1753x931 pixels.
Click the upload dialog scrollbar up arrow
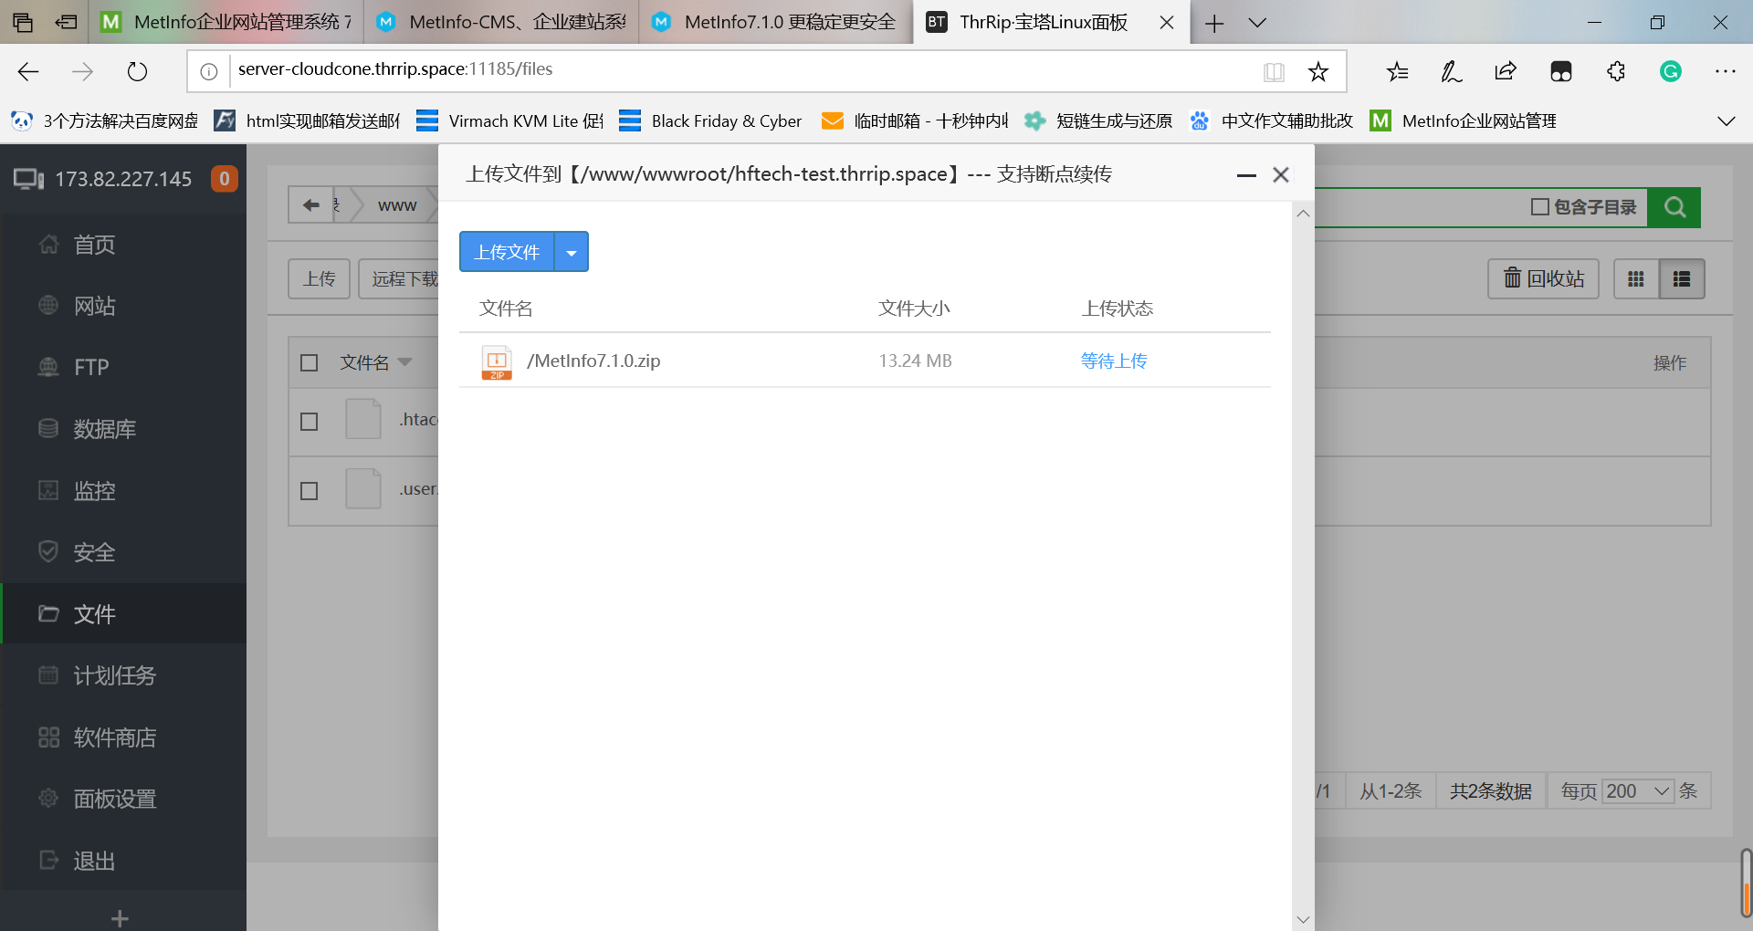[x=1303, y=213]
